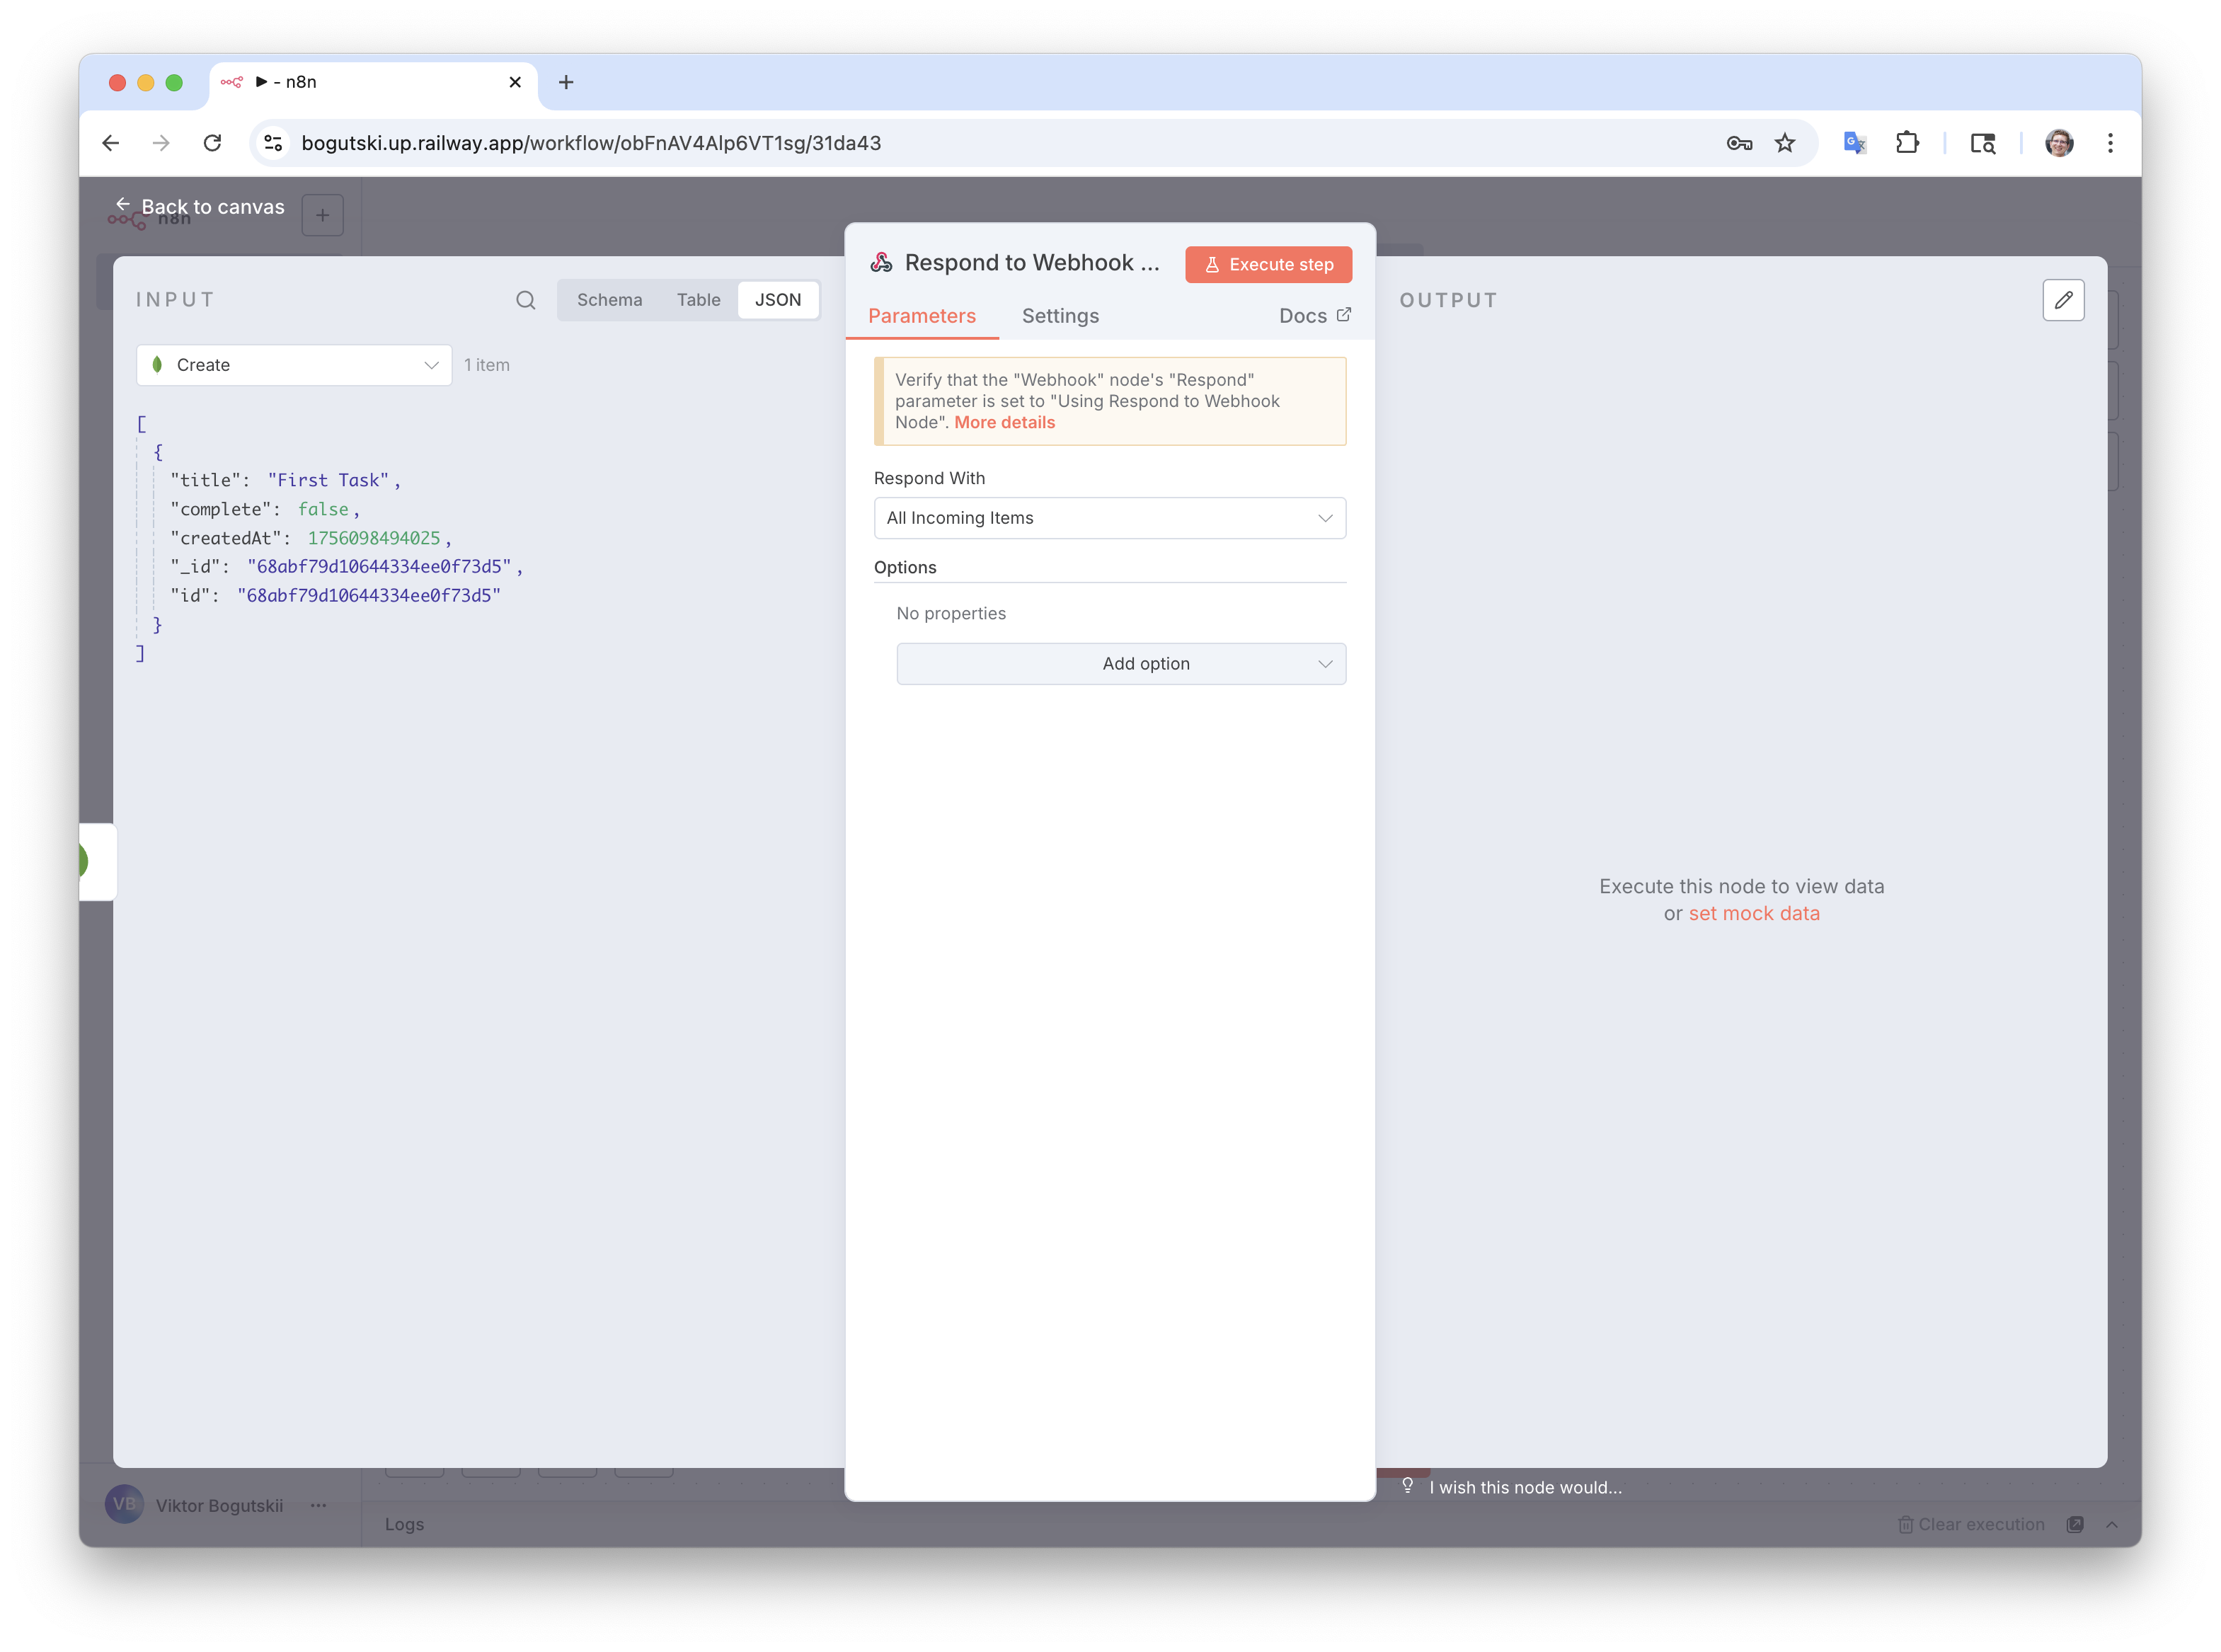Viewport: 2221px width, 1652px height.
Task: Click the set mock data link
Action: 1754,913
